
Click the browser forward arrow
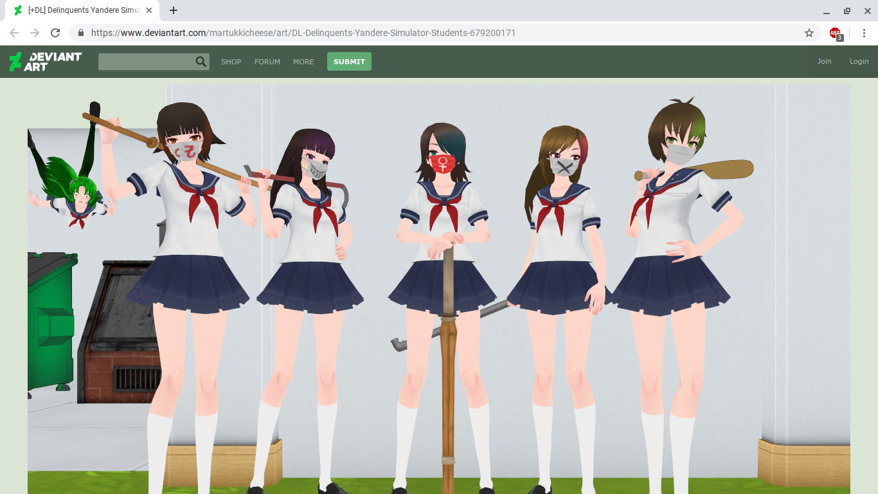[x=35, y=33]
